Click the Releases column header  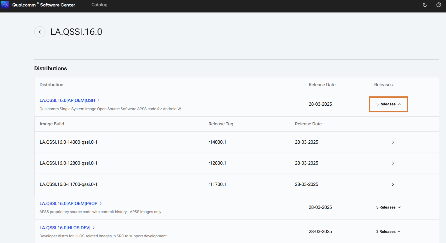[383, 85]
